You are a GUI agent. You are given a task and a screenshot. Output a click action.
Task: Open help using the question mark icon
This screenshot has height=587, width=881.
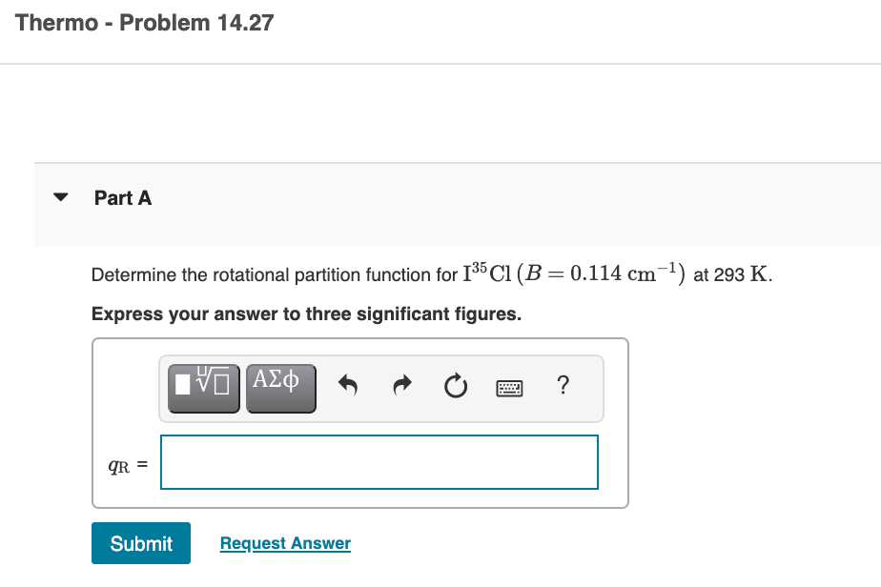563,385
